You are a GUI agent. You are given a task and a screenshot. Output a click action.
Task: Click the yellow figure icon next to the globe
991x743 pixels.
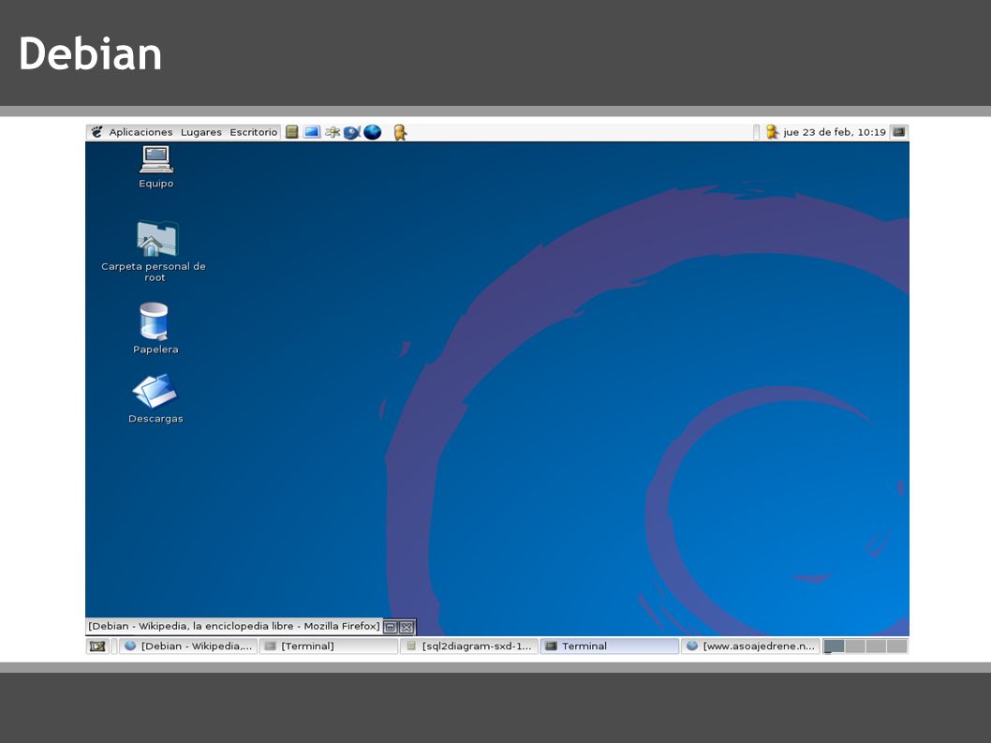click(400, 132)
